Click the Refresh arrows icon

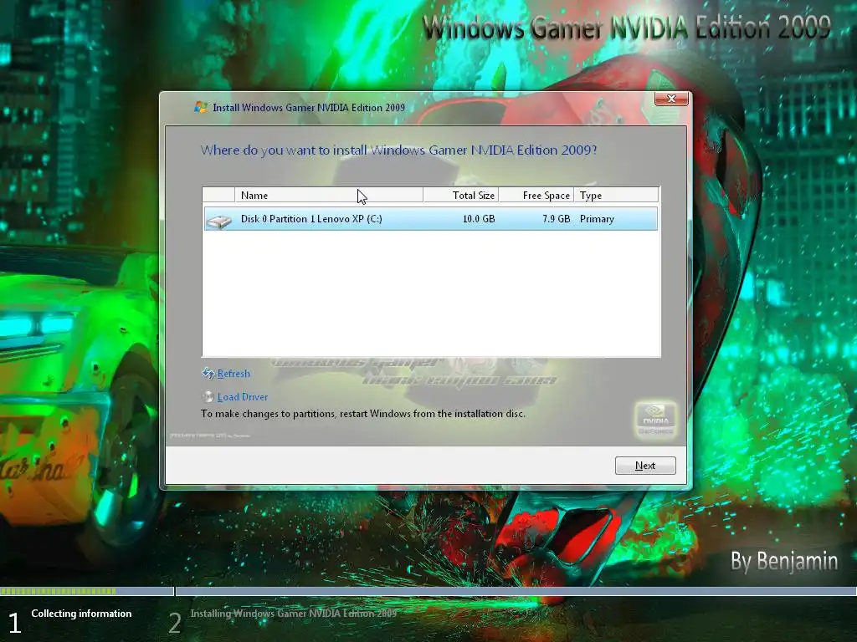[208, 374]
